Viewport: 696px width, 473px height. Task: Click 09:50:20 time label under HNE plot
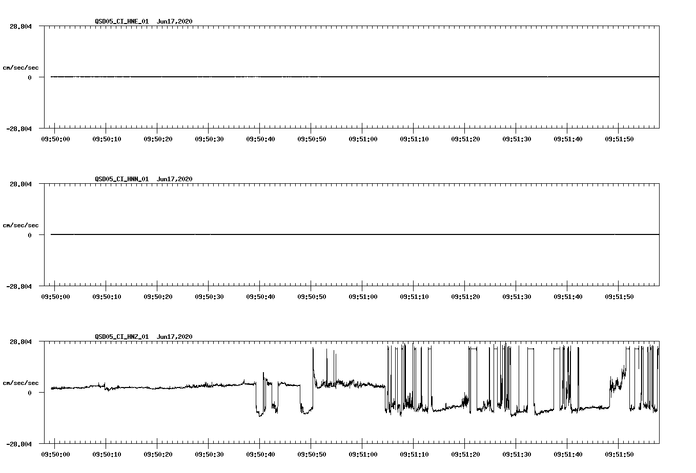[158, 139]
